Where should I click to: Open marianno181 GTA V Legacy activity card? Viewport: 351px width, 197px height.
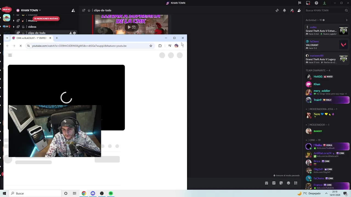pos(327,59)
